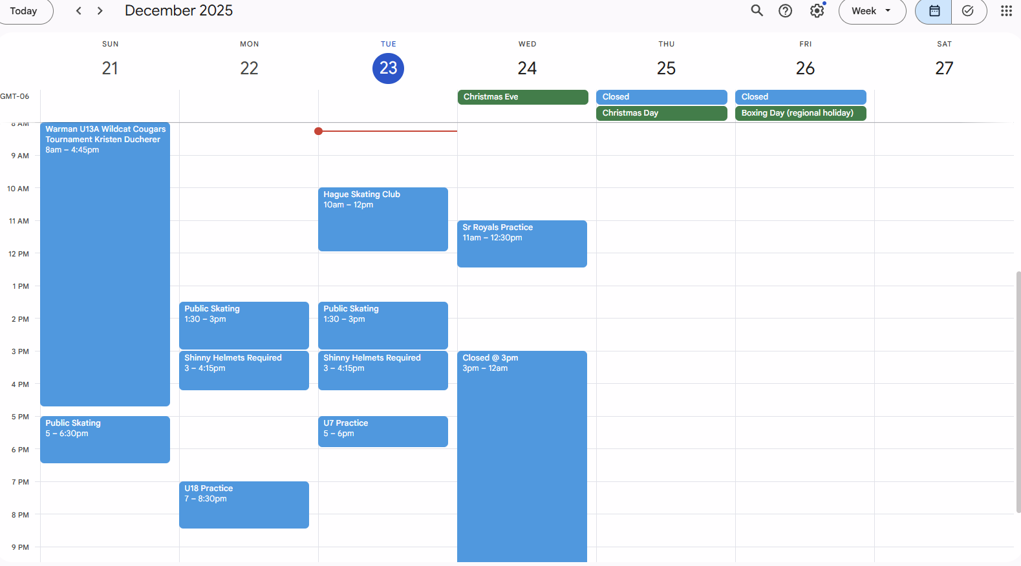Expand the Week view dropdown

coord(872,11)
